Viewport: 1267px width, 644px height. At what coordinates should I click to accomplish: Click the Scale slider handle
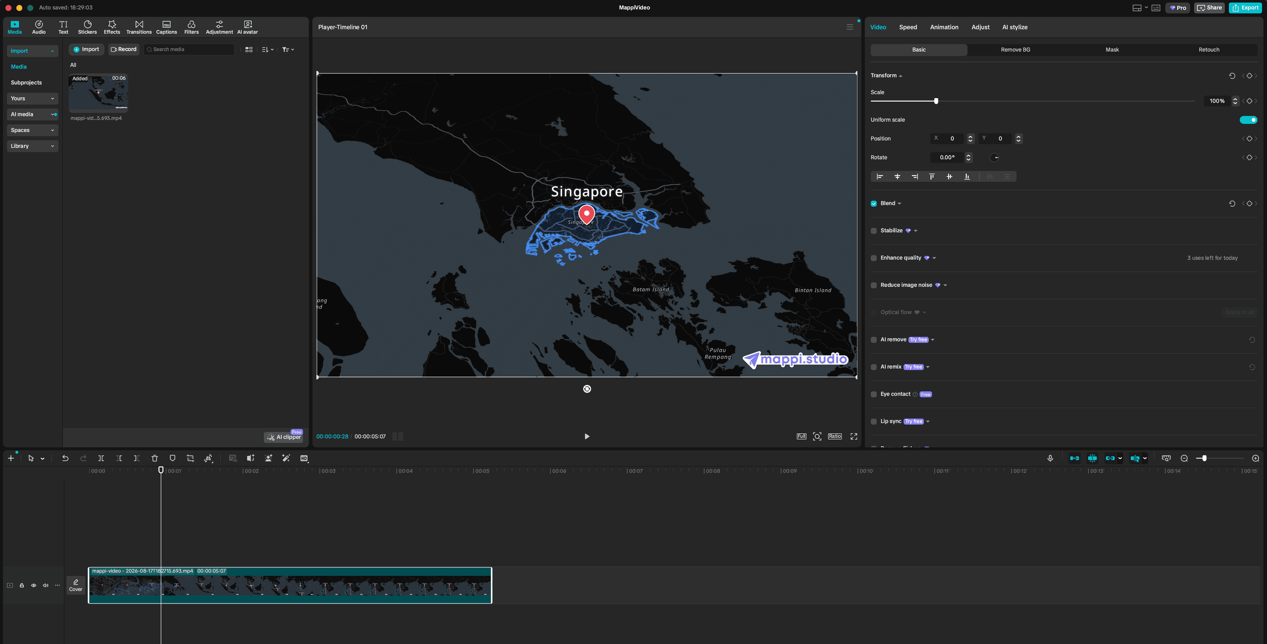[936, 101]
